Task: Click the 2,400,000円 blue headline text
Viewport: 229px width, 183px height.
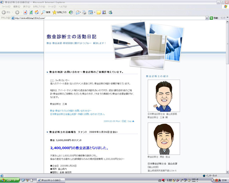Action: click(79, 148)
